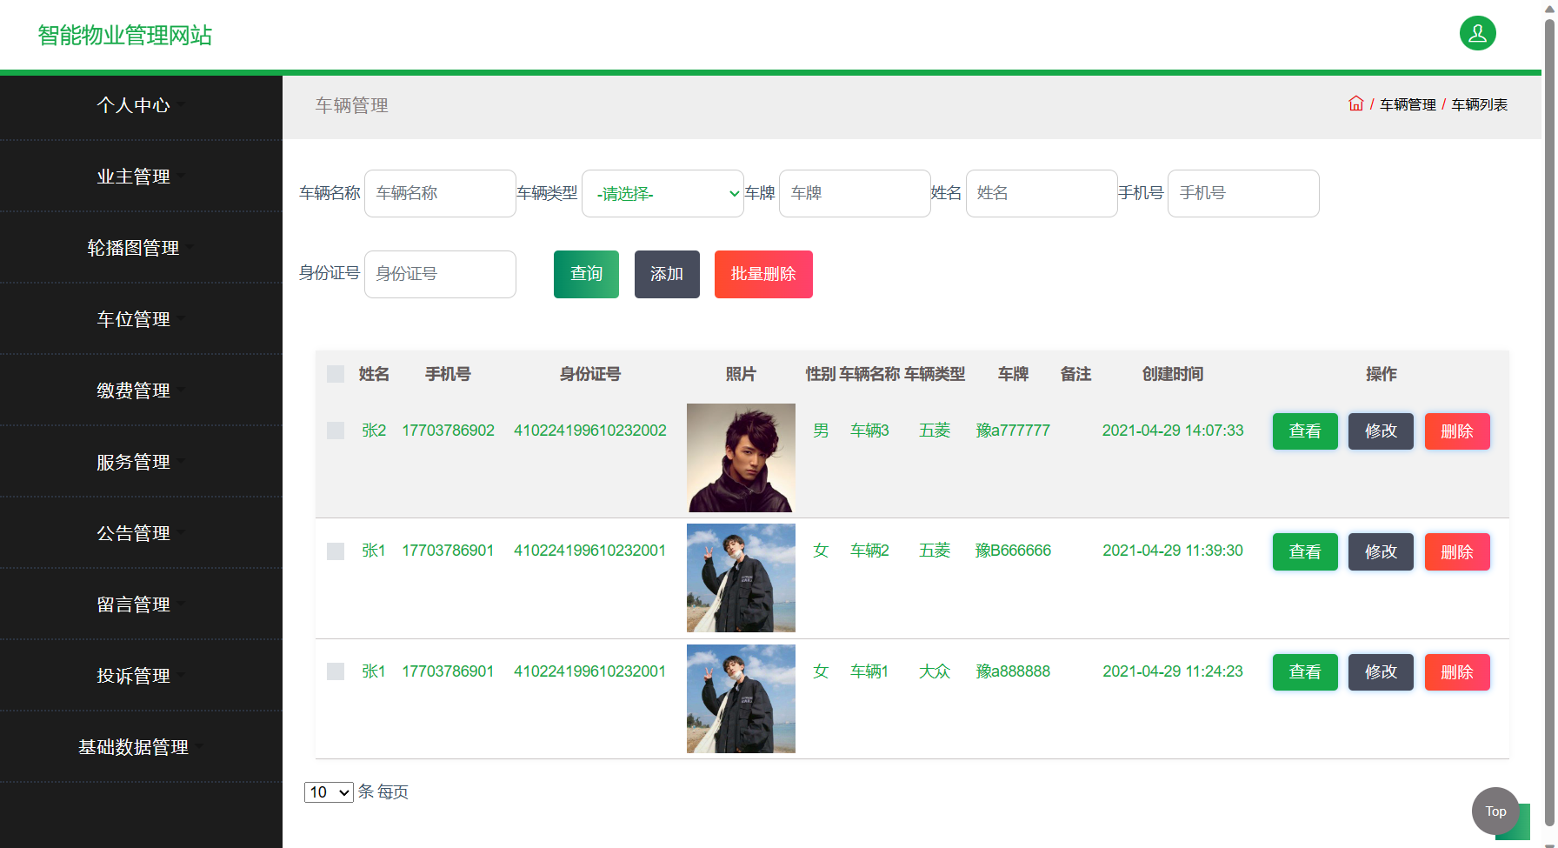This screenshot has width=1558, height=848.
Task: Open the user avatar menu
Action: pos(1477,33)
